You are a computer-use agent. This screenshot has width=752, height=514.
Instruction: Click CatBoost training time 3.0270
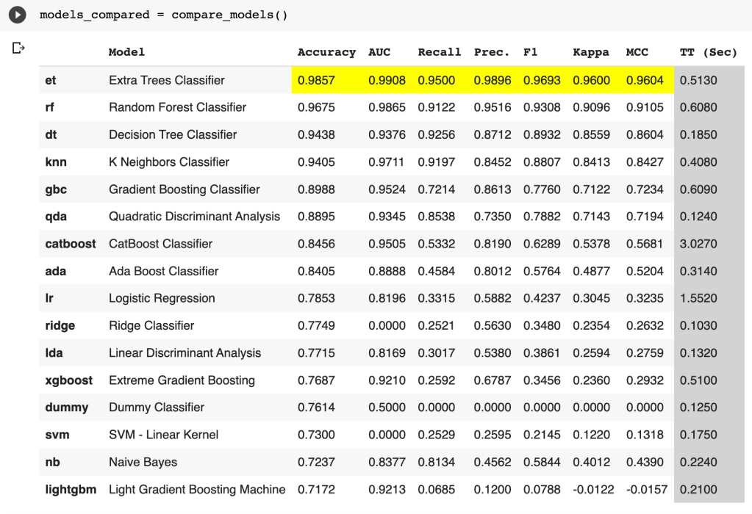coord(698,244)
